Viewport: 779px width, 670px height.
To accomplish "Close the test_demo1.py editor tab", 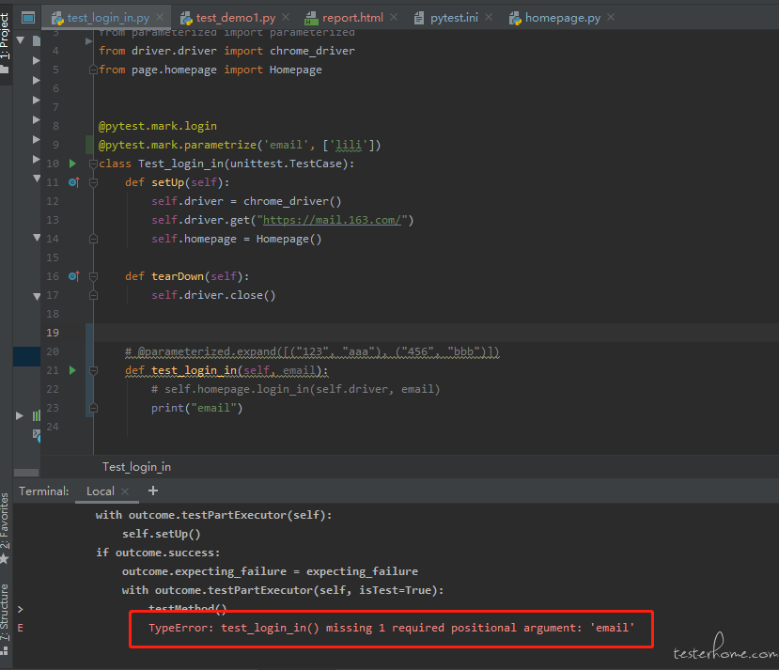I will (x=286, y=17).
